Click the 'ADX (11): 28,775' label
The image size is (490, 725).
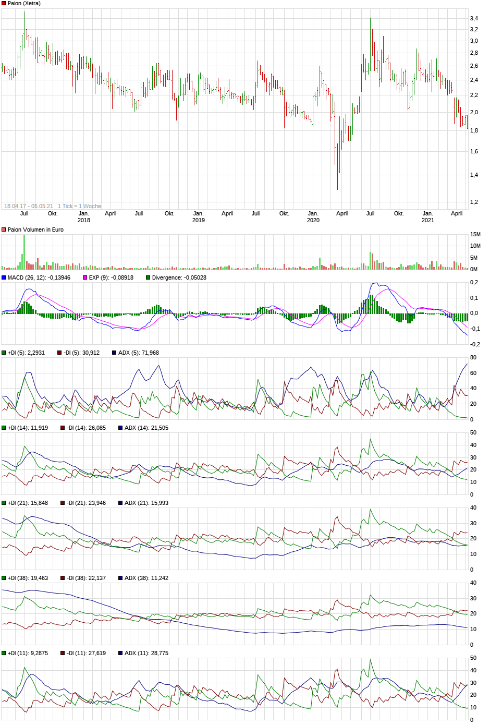point(146,654)
